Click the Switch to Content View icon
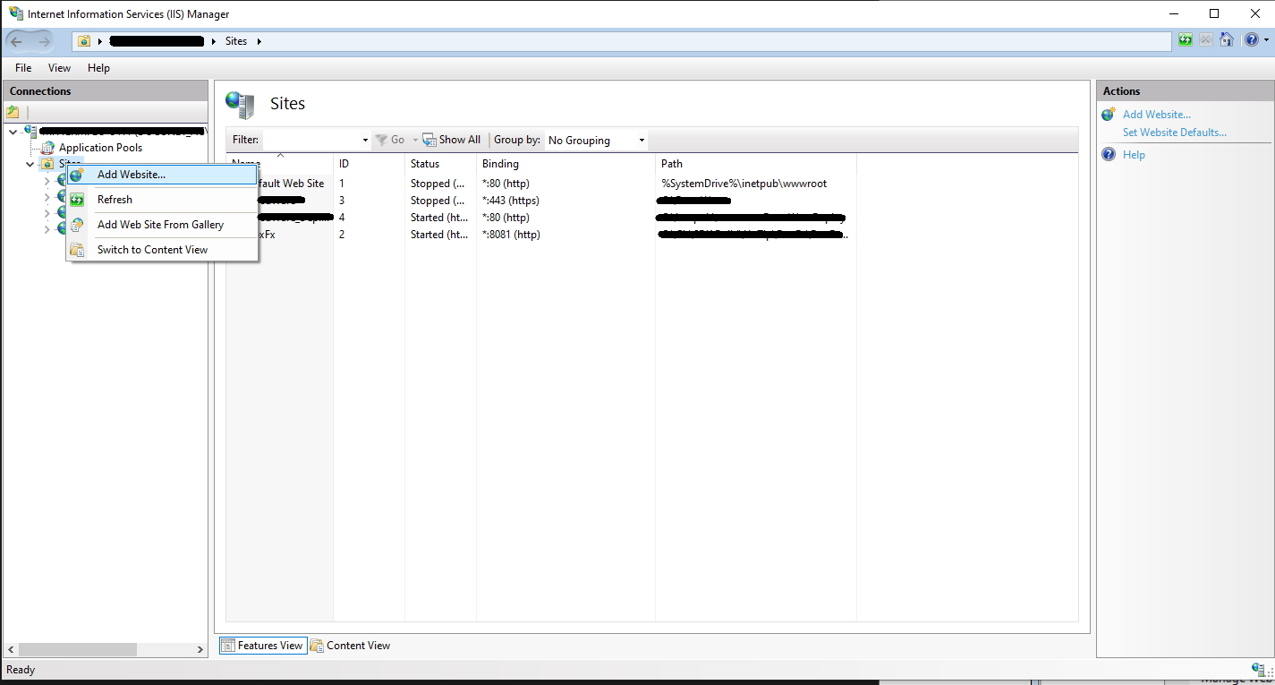Viewport: 1275px width, 685px height. pos(78,250)
